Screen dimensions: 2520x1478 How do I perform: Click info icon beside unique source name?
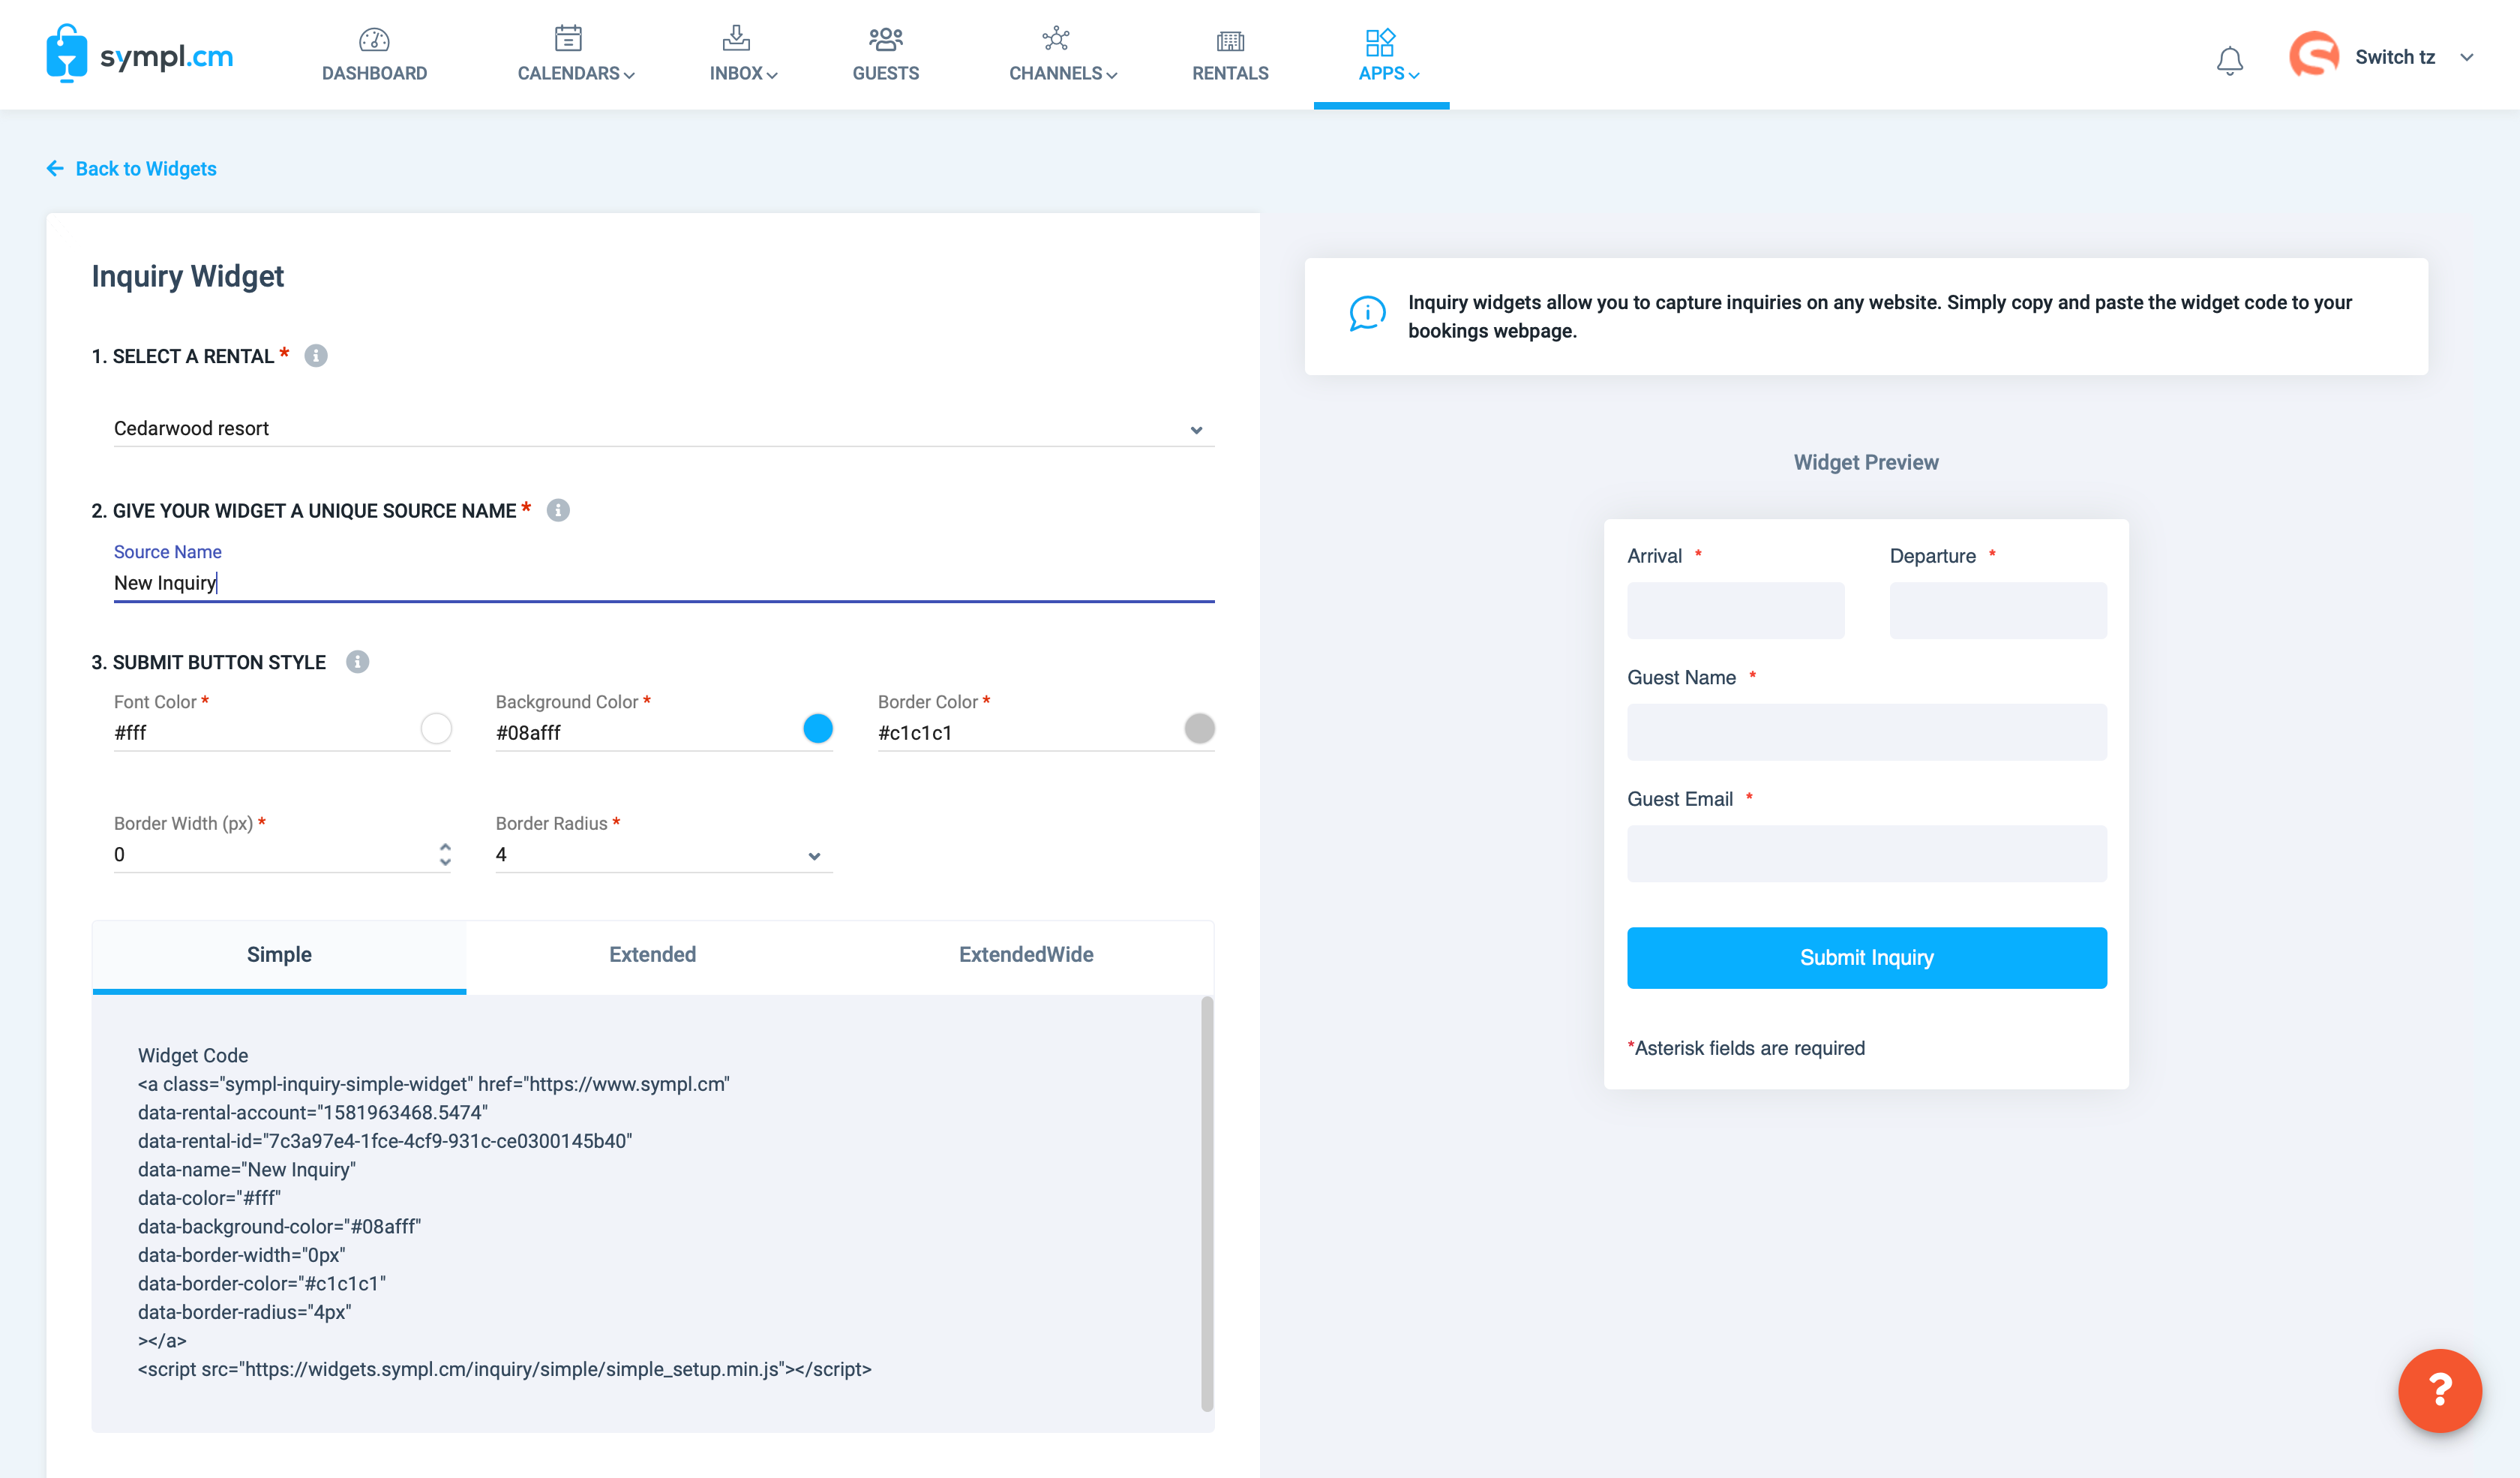click(x=558, y=510)
